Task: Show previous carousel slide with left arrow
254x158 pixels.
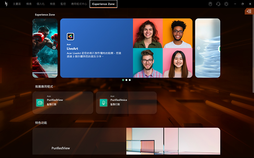Action: 54,48
